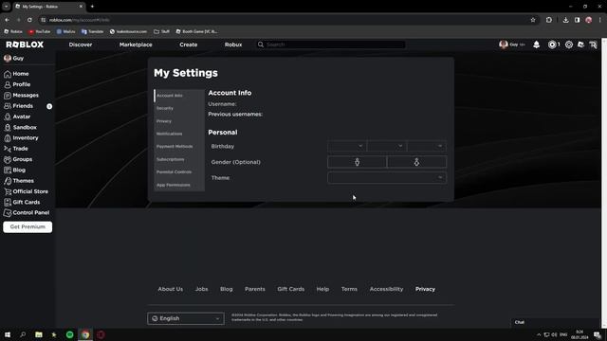Click the Roblox logo in the header
The image size is (607, 341).
pos(25,45)
